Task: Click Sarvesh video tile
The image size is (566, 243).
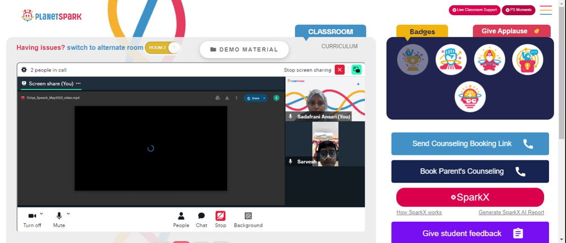Action: (325, 144)
